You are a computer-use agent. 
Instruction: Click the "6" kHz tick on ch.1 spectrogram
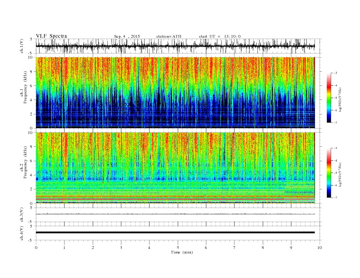point(31,86)
